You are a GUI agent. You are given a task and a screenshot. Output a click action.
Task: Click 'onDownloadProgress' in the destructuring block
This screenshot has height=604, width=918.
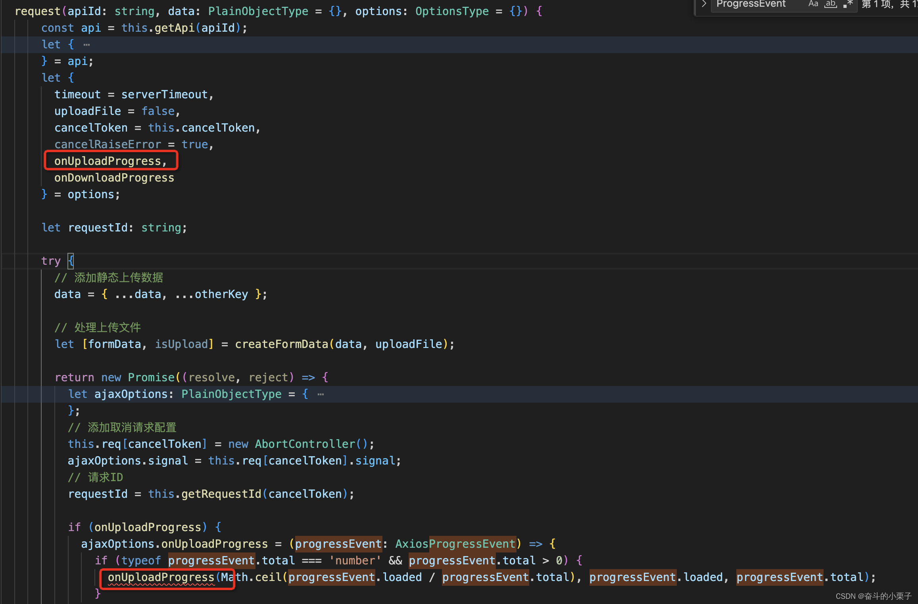[114, 178]
